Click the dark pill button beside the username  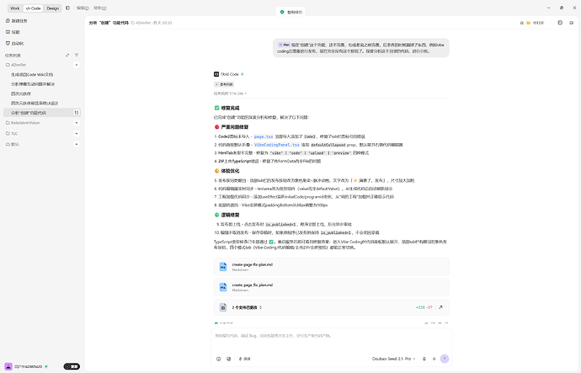tap(72, 366)
